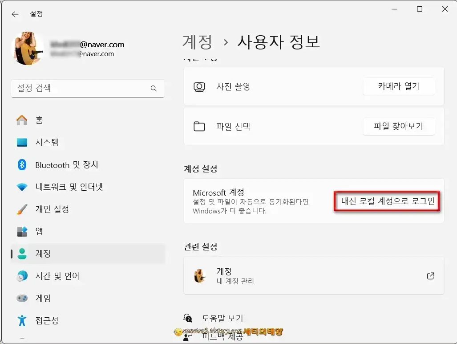Click 대신 로컬 계정으로 로그인

tap(387, 202)
